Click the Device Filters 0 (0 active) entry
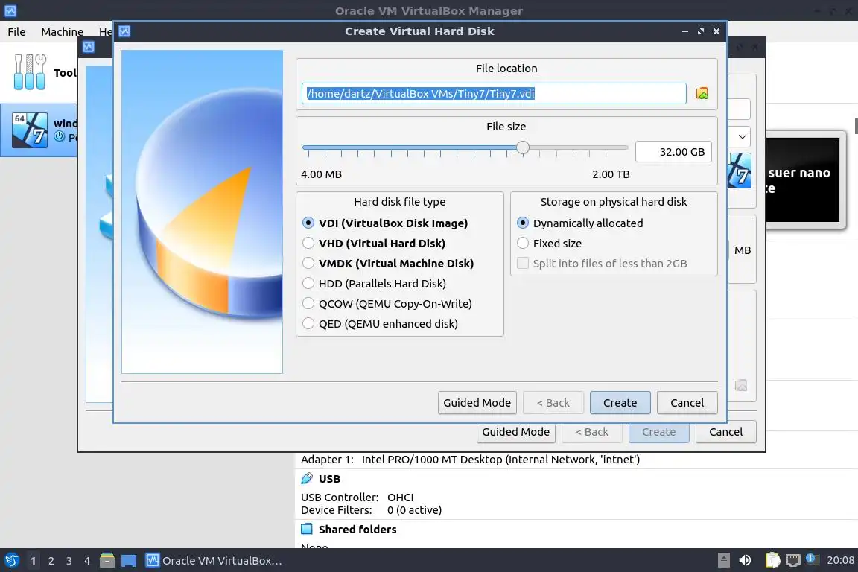The height and width of the screenshot is (572, 858). click(x=371, y=509)
